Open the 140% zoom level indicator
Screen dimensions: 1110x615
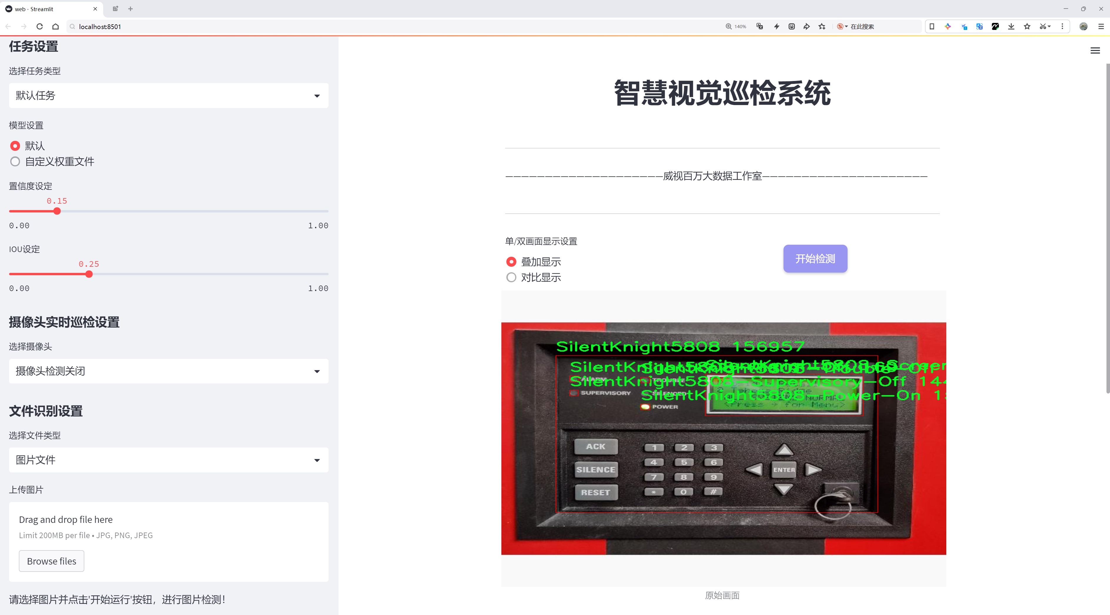click(x=736, y=26)
